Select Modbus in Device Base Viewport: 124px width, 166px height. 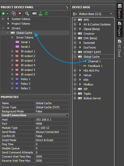(88, 84)
